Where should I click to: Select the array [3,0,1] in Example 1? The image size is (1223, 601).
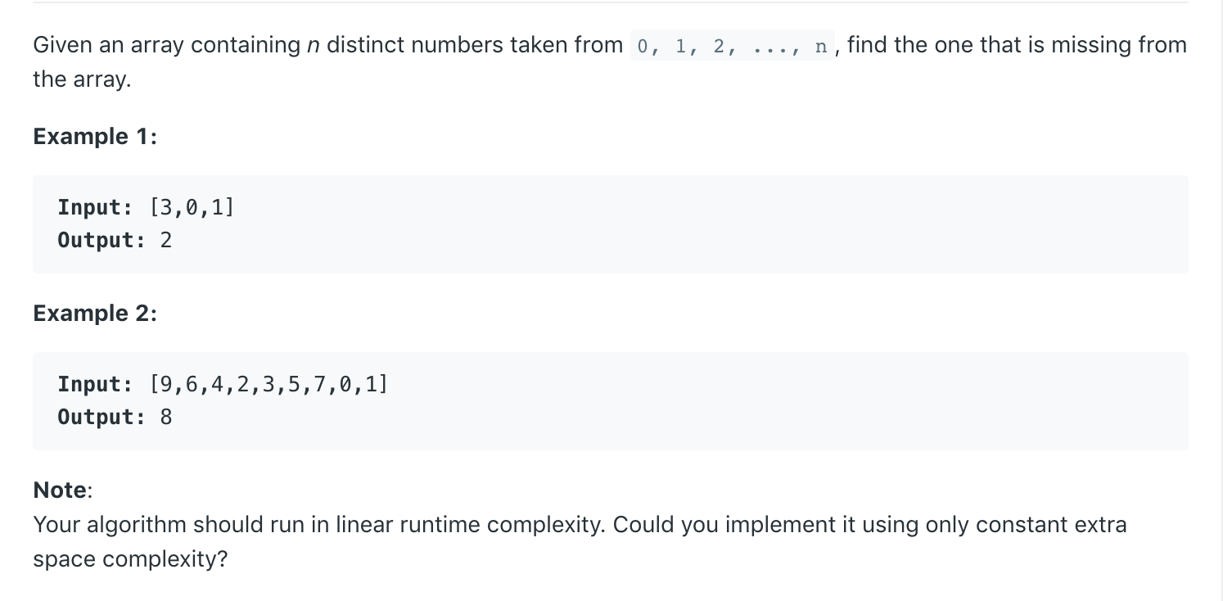192,207
